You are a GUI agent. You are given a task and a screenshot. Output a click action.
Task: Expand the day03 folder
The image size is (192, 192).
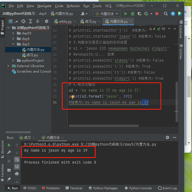point(13,33)
